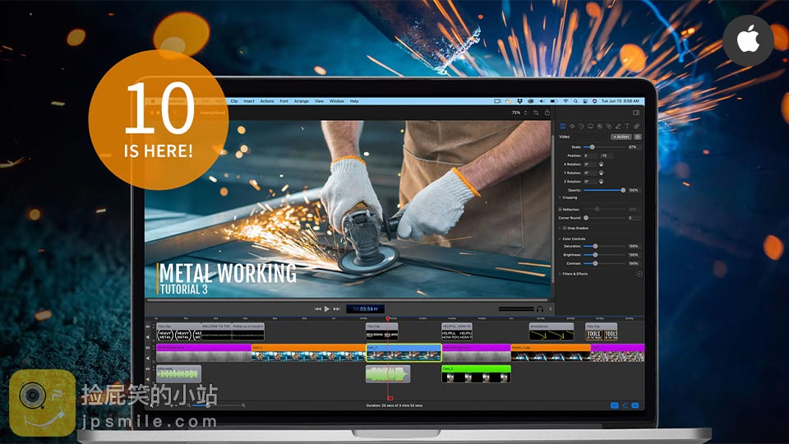This screenshot has width=789, height=444.
Task: Reset Y Rotation with its dial
Action: (x=601, y=173)
